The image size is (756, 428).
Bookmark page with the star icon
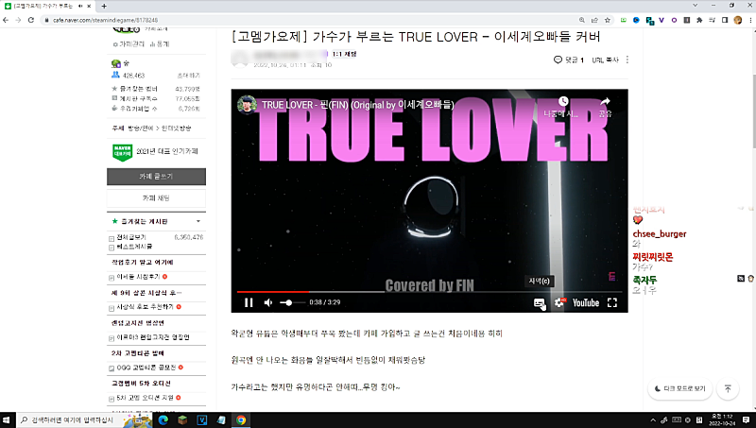pos(608,20)
